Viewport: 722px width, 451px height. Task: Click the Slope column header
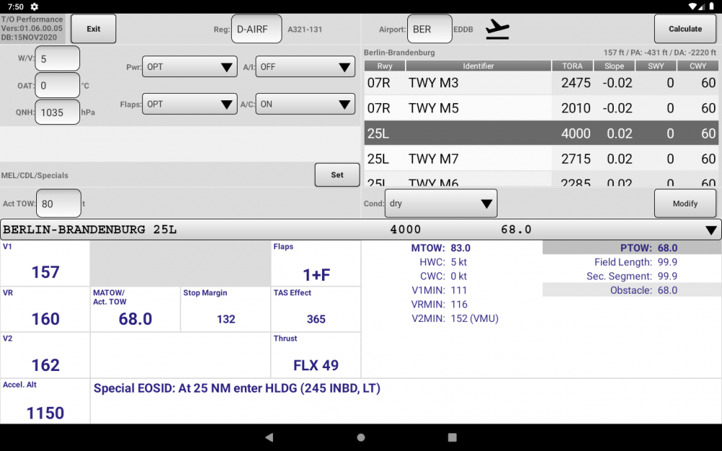(x=614, y=66)
